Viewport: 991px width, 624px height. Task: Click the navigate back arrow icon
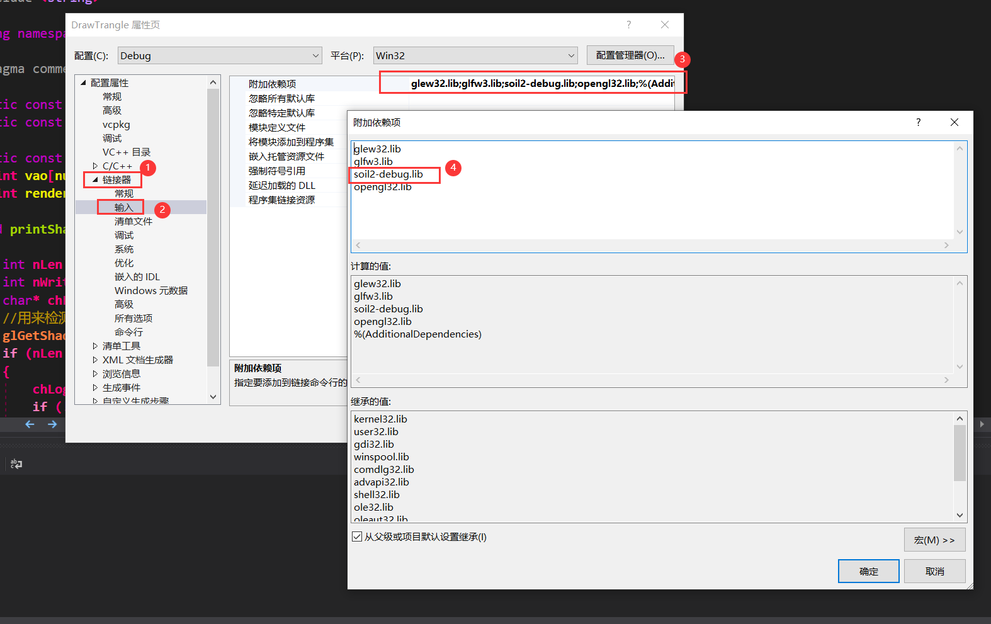pyautogui.click(x=30, y=424)
